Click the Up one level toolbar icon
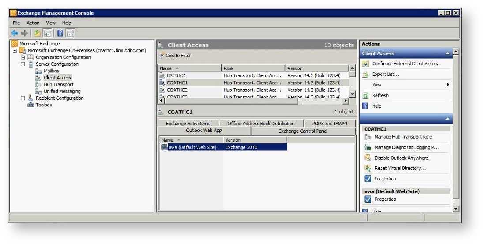Screen dimensions: 483x244 37,33
